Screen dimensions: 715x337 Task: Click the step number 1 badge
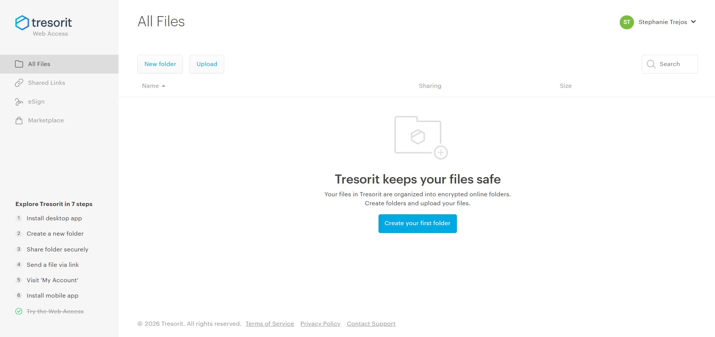(x=19, y=218)
